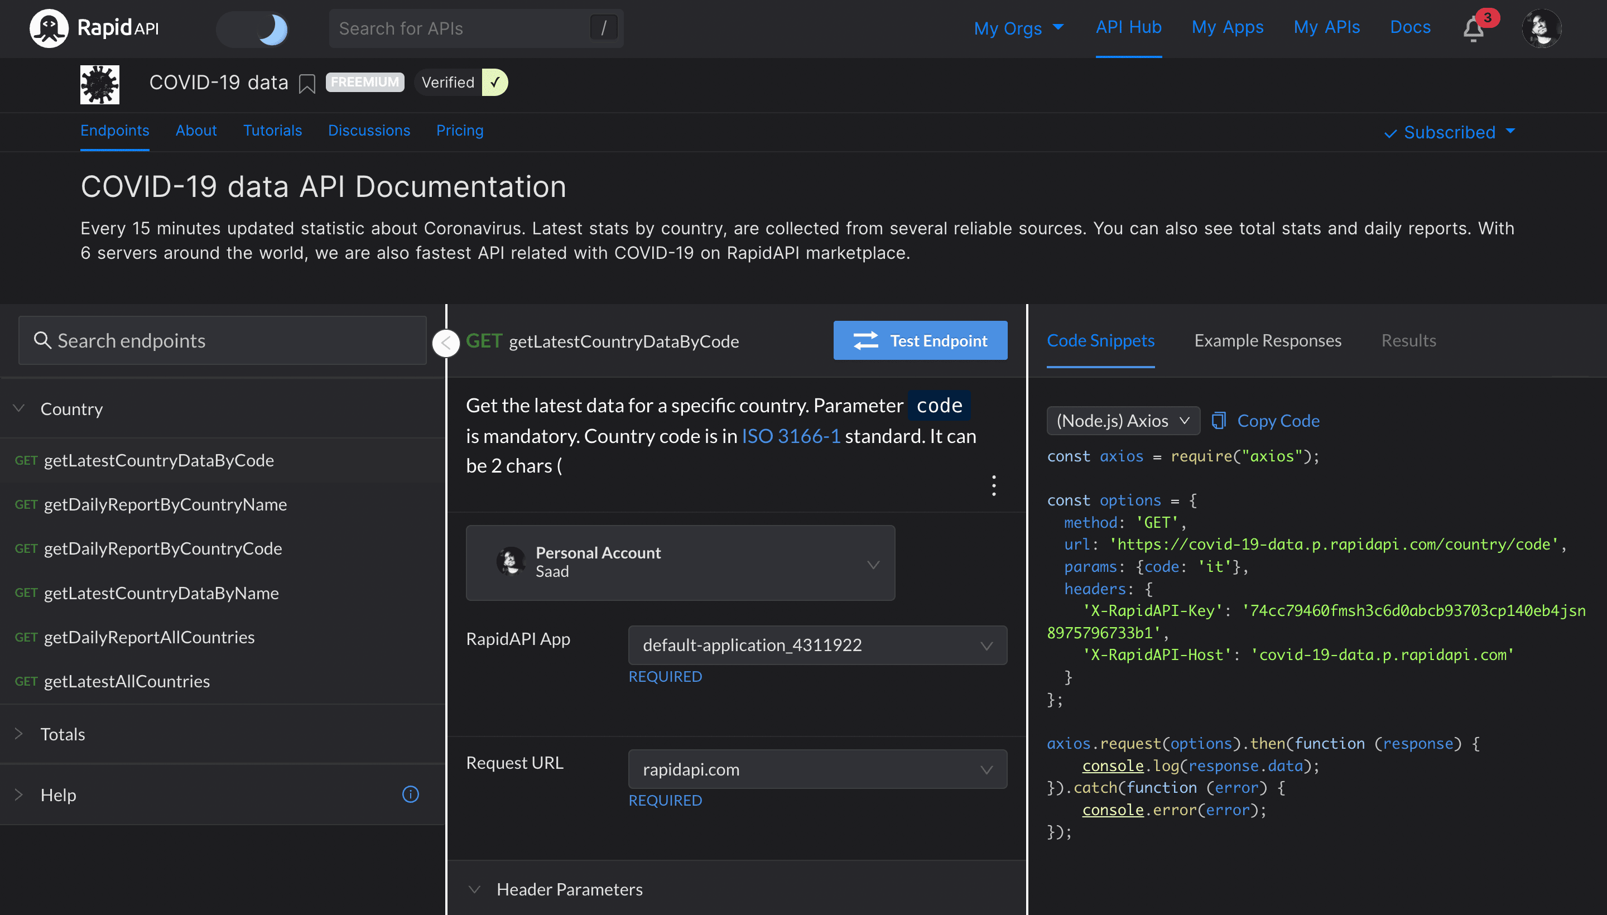Switch to the Tutorials tab
This screenshot has height=915, width=1607.
click(x=272, y=131)
